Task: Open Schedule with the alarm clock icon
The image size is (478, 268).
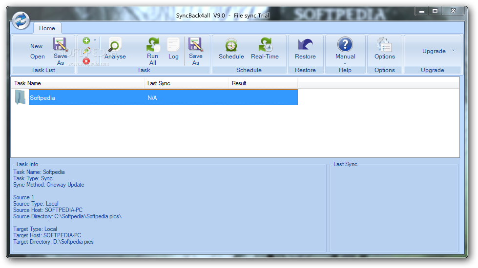Action: coord(231,45)
